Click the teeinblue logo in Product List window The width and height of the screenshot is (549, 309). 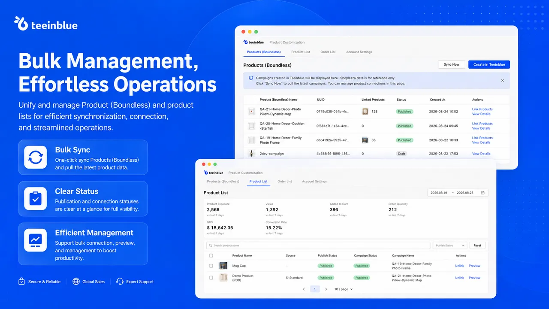coord(214,173)
